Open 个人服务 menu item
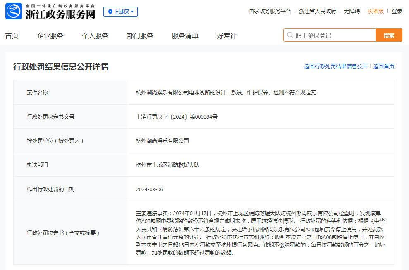This screenshot has width=409, height=270. 95,35
